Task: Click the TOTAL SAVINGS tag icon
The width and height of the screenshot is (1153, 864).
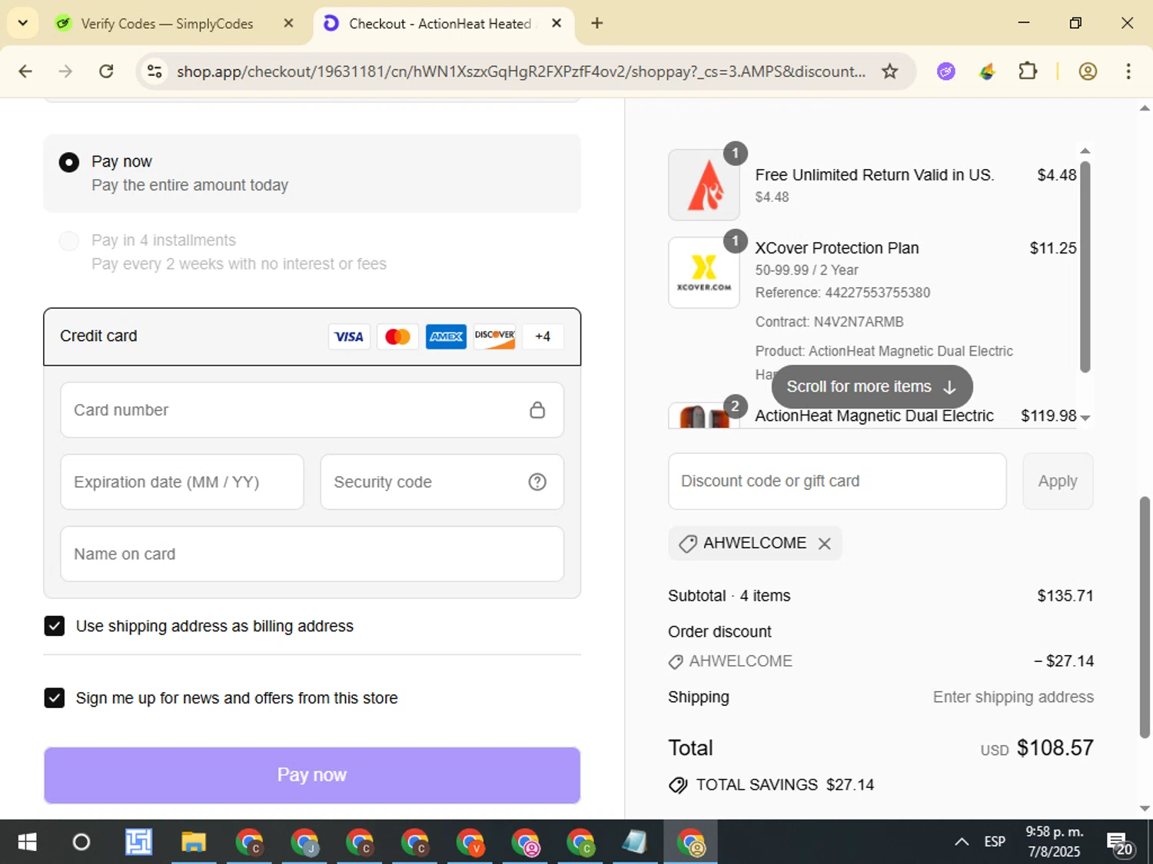Action: coord(678,785)
